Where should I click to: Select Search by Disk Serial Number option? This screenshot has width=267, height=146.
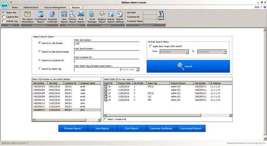[39, 51]
